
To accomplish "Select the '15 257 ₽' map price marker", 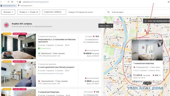I will [x=110, y=37].
